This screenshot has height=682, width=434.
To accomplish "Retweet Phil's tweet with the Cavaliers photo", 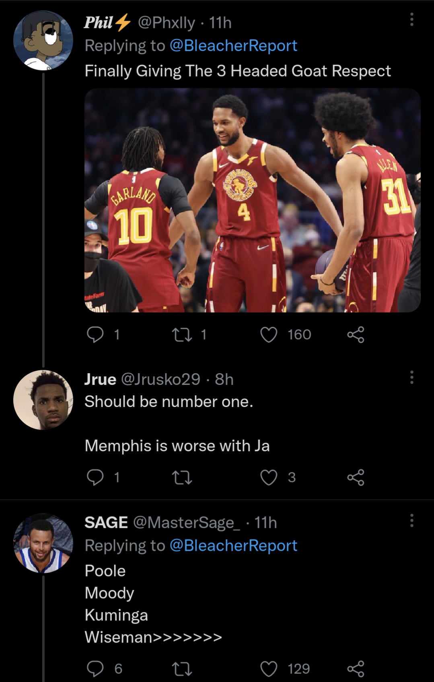I will [x=182, y=335].
